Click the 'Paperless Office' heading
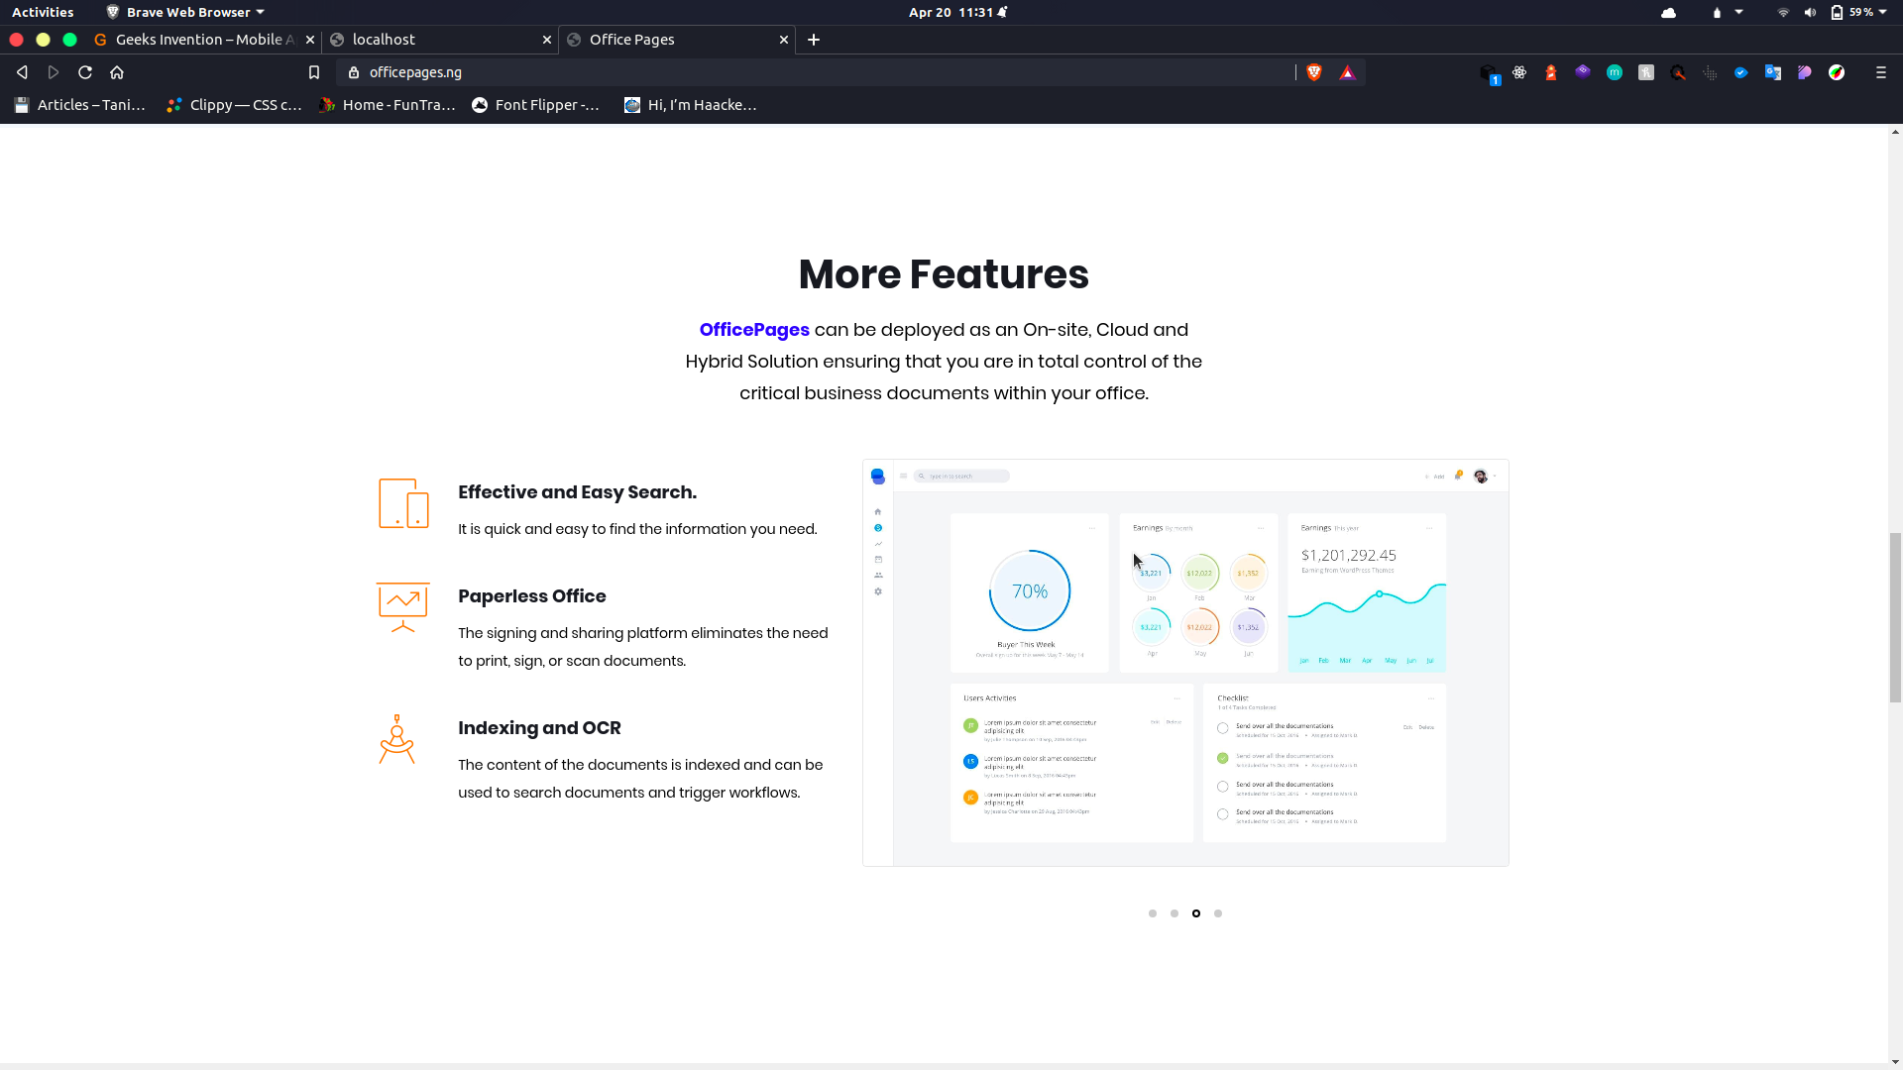 pos(532,596)
